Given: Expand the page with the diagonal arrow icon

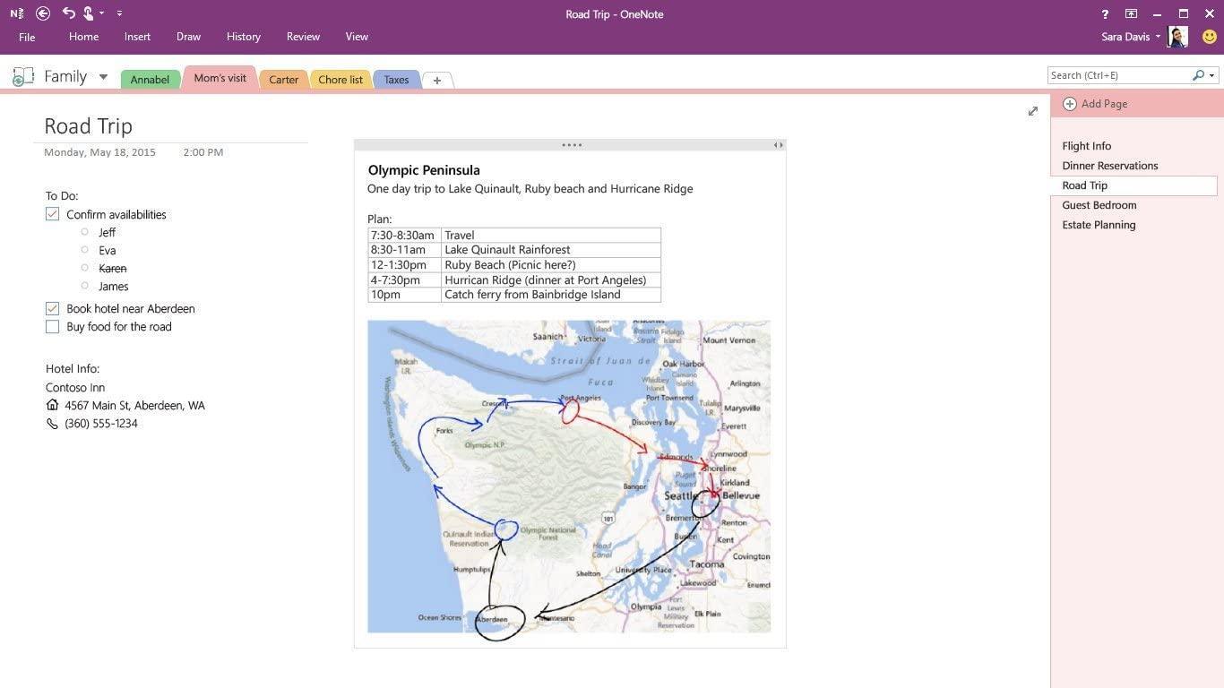Looking at the screenshot, I should pyautogui.click(x=1032, y=111).
